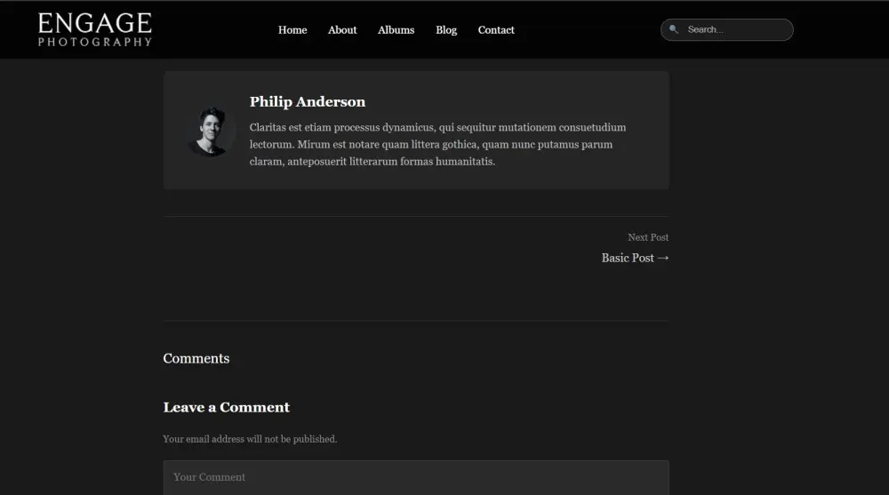Open the Albums menu item
The width and height of the screenshot is (889, 495).
[x=396, y=30]
